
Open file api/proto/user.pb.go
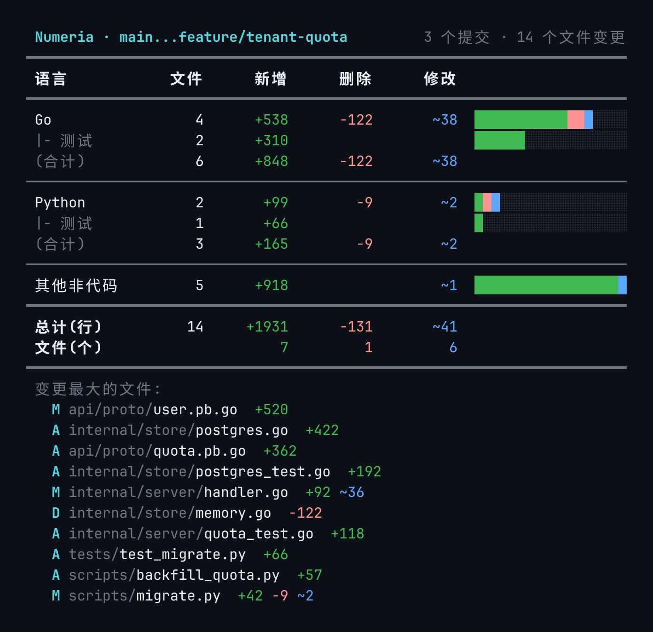[x=153, y=410]
